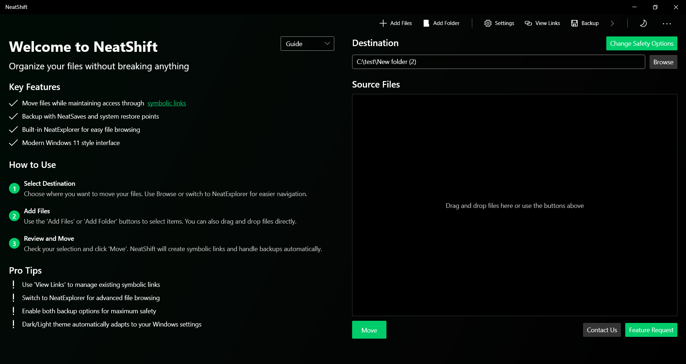Click tip about 'View Links' managing symbolic links
This screenshot has width=686, height=364.
pos(91,285)
